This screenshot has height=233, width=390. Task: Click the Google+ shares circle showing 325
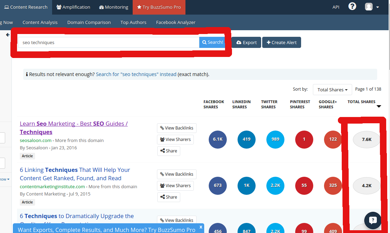333,185
